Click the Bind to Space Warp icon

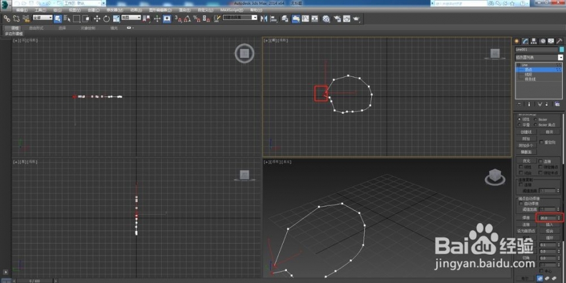click(x=26, y=18)
